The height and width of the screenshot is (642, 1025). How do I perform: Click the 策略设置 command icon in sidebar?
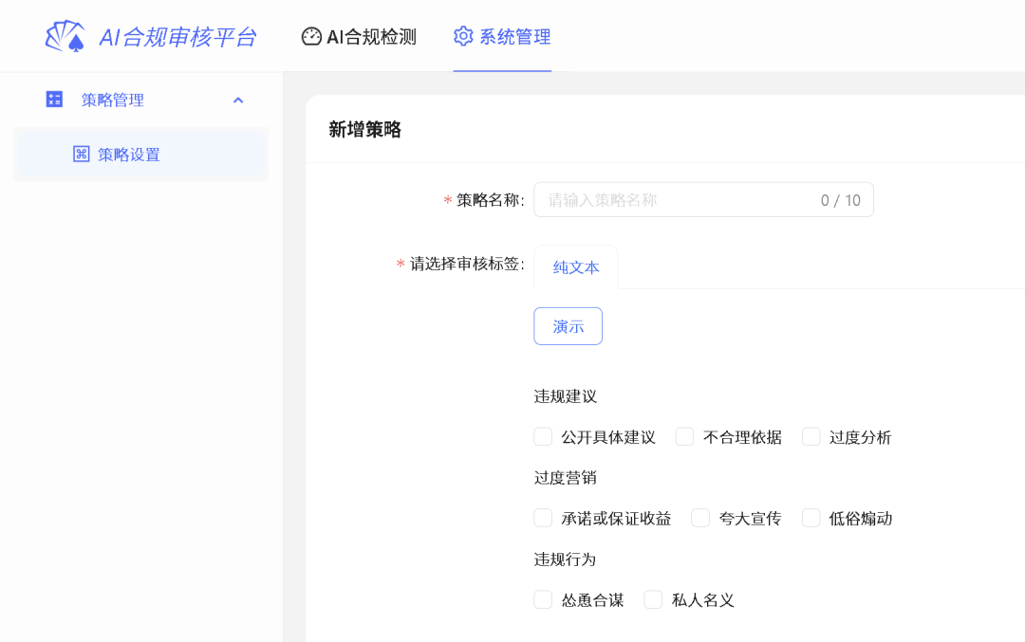(x=81, y=155)
